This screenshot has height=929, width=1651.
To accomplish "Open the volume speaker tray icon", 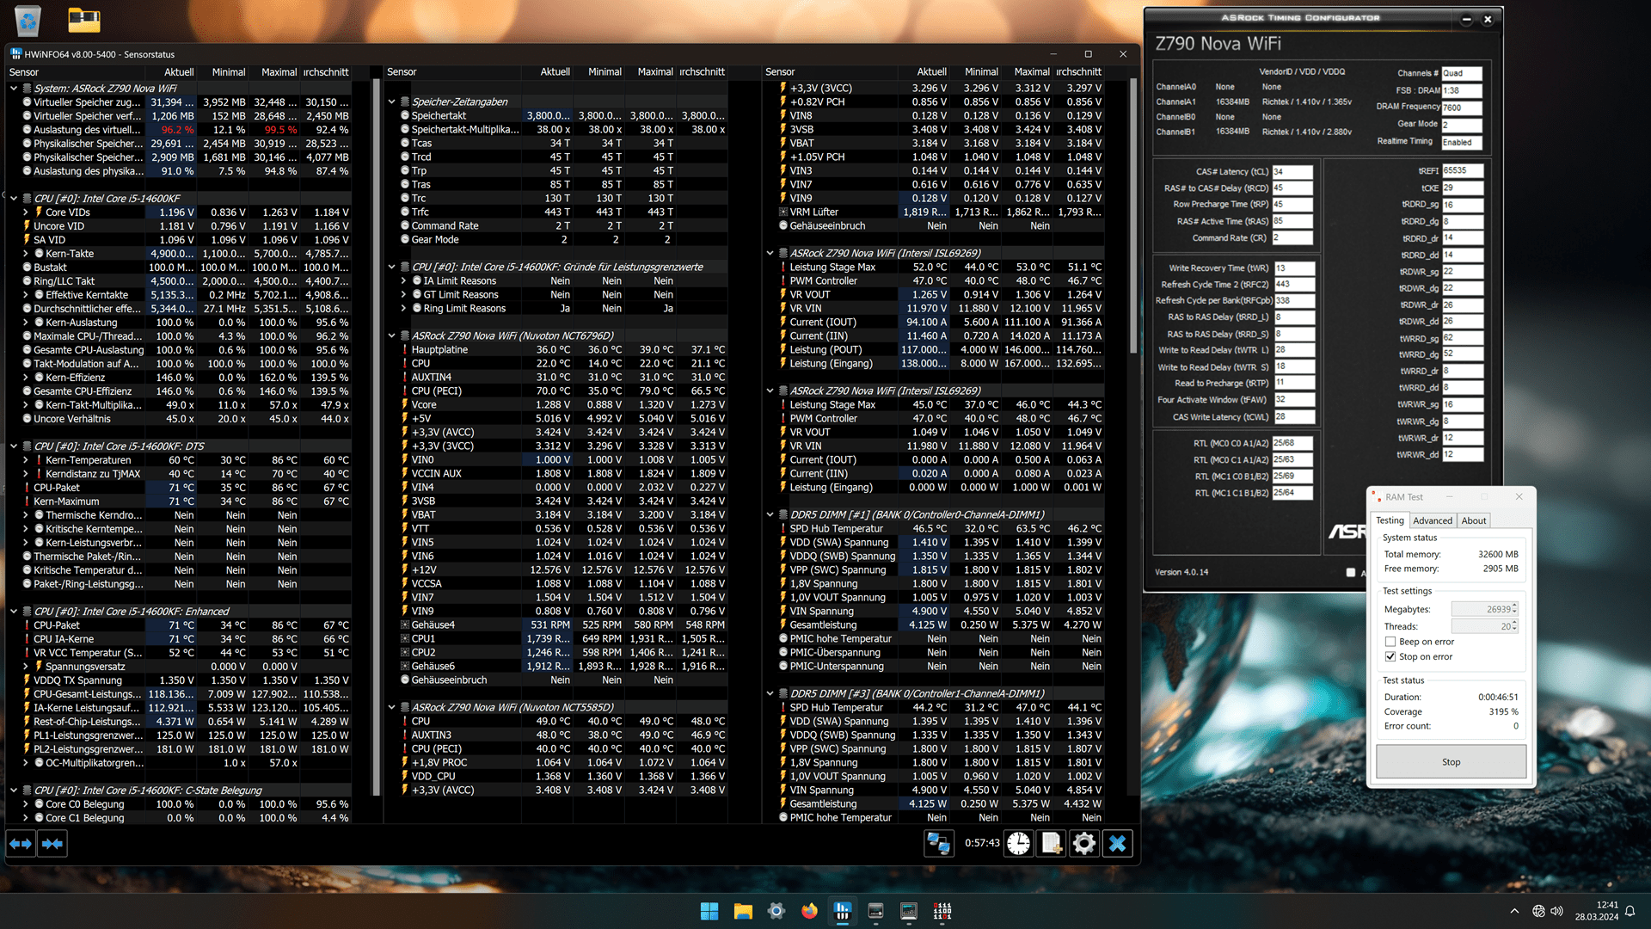I will pyautogui.click(x=1556, y=911).
